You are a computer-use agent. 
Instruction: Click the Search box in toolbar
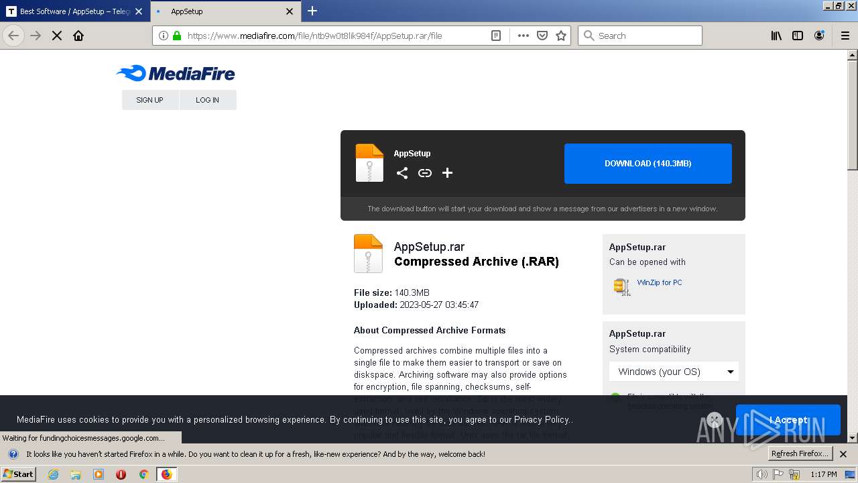(640, 36)
